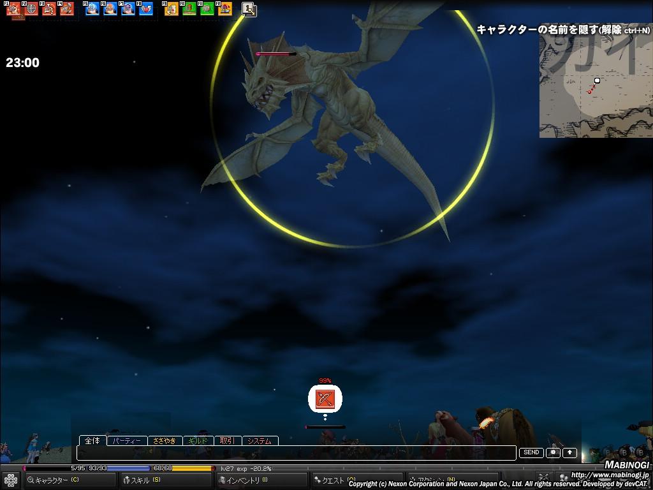
Task: Select the 全体 chat tab
Action: 92,441
